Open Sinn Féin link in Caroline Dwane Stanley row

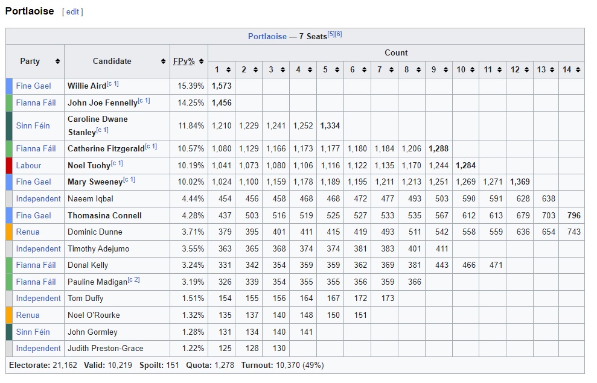33,125
